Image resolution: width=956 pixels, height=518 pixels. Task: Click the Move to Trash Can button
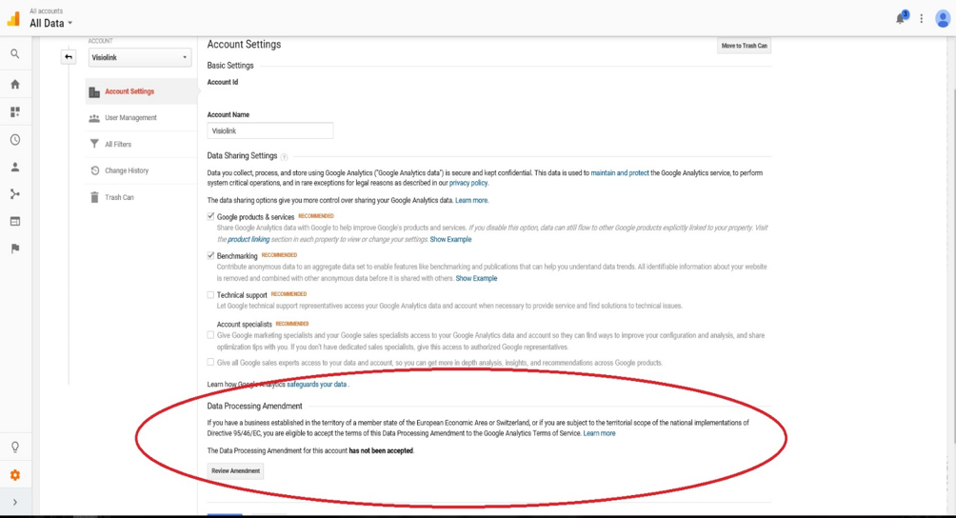[744, 46]
